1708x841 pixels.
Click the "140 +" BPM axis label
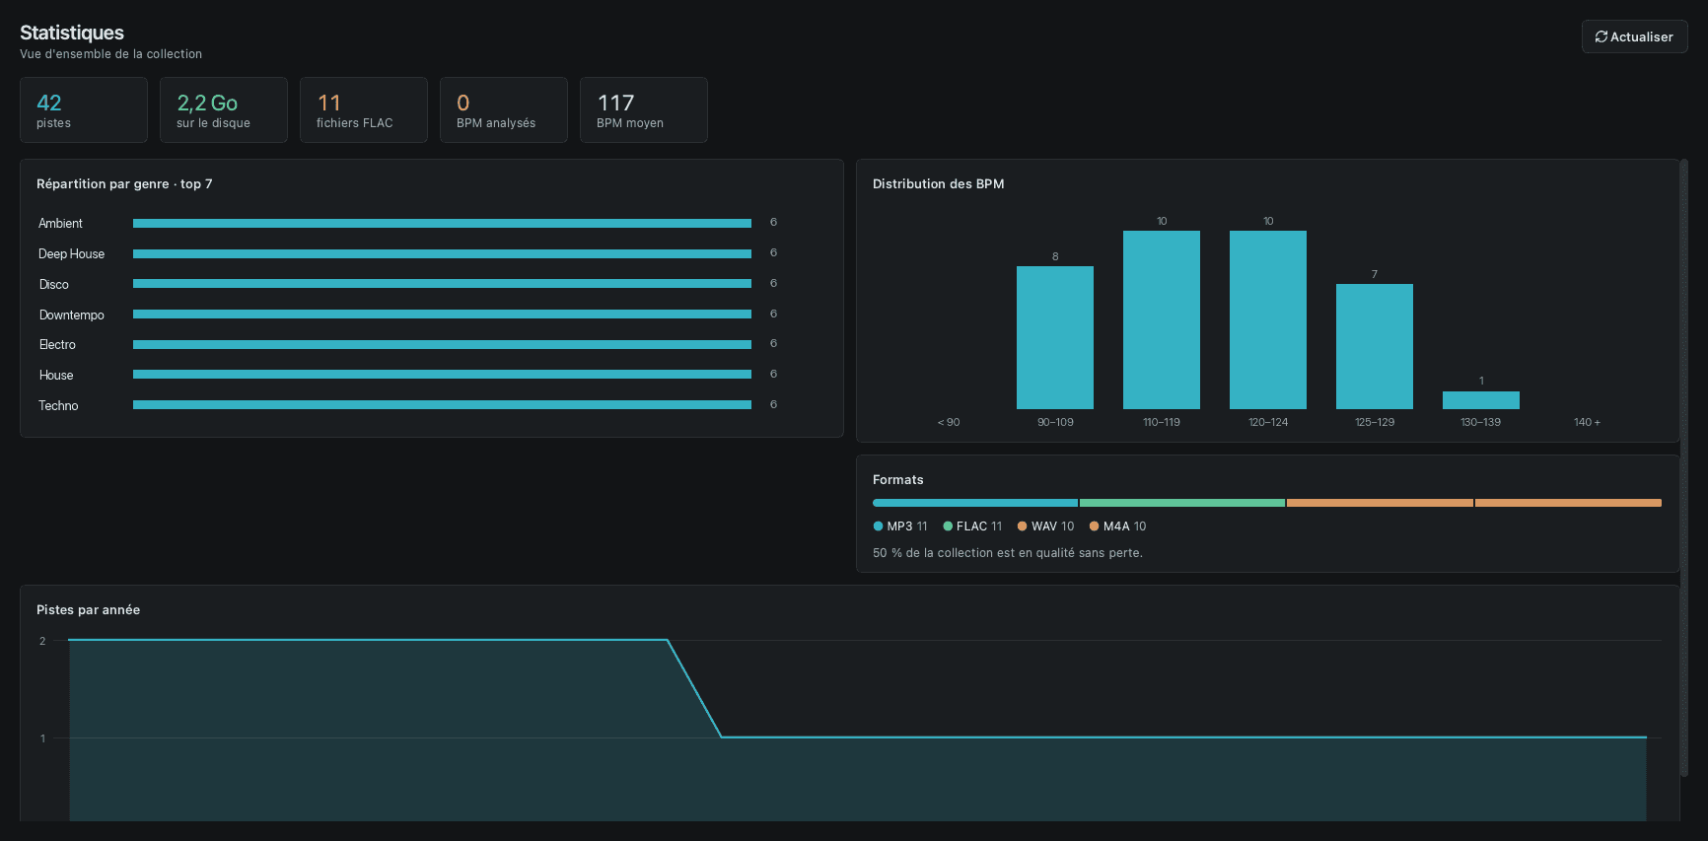coord(1587,422)
